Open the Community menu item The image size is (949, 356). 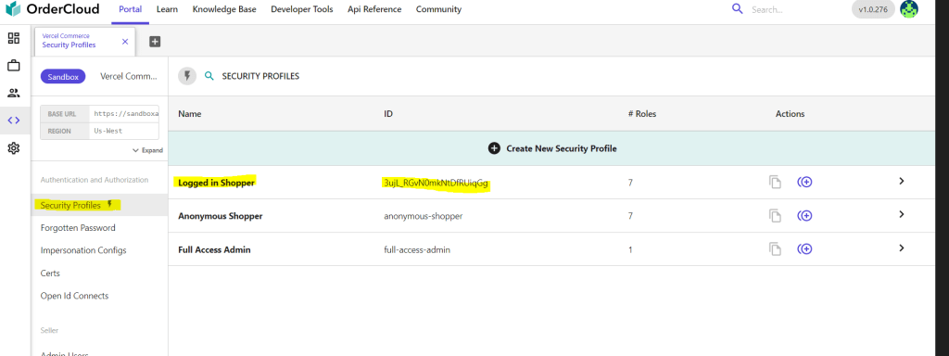pos(438,9)
